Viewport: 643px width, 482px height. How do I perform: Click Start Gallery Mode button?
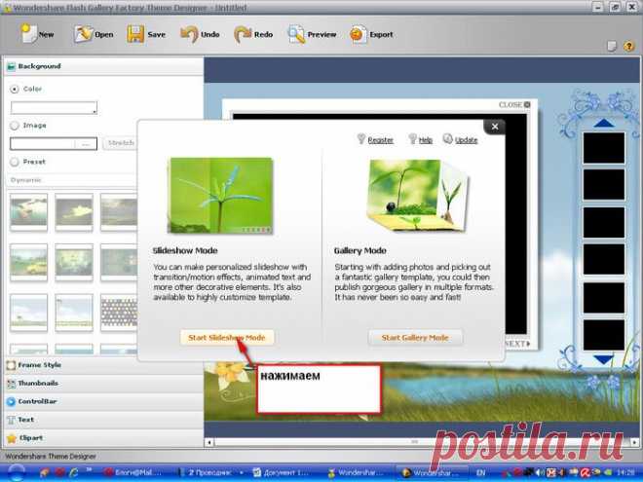point(415,338)
